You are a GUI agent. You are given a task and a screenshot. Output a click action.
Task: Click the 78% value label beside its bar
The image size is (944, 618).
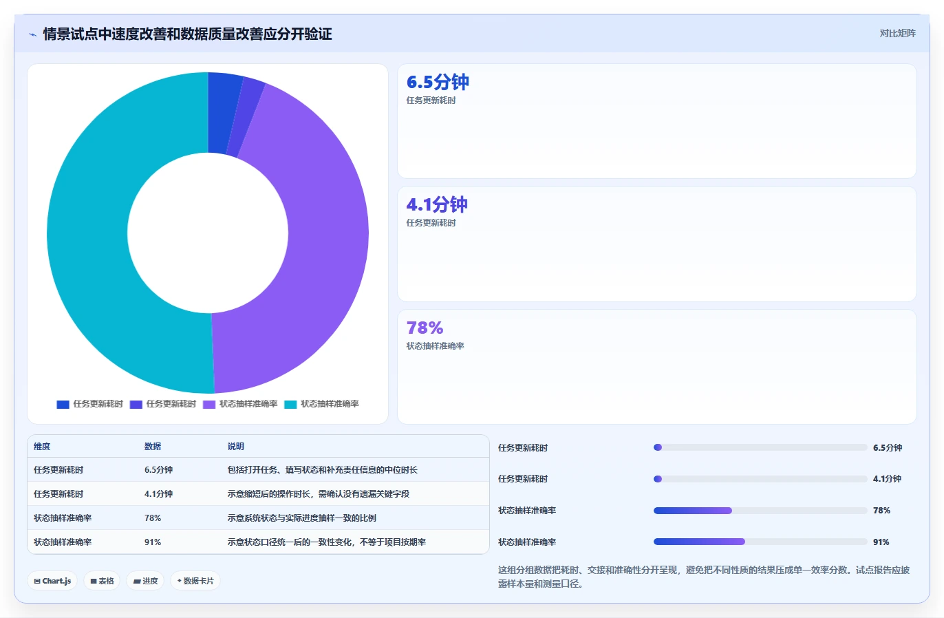(x=881, y=511)
